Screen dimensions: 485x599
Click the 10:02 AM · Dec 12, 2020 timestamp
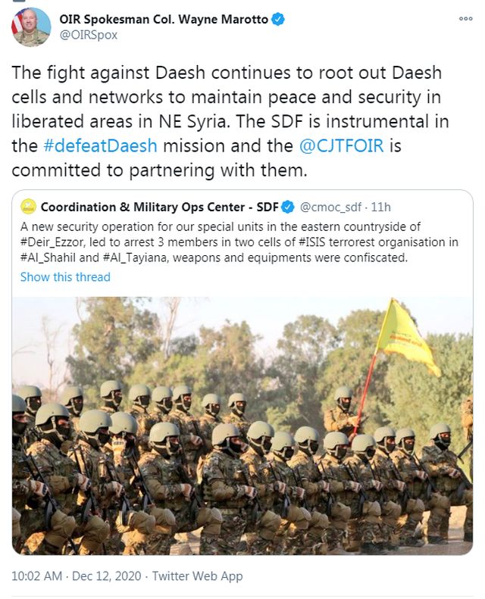74,576
